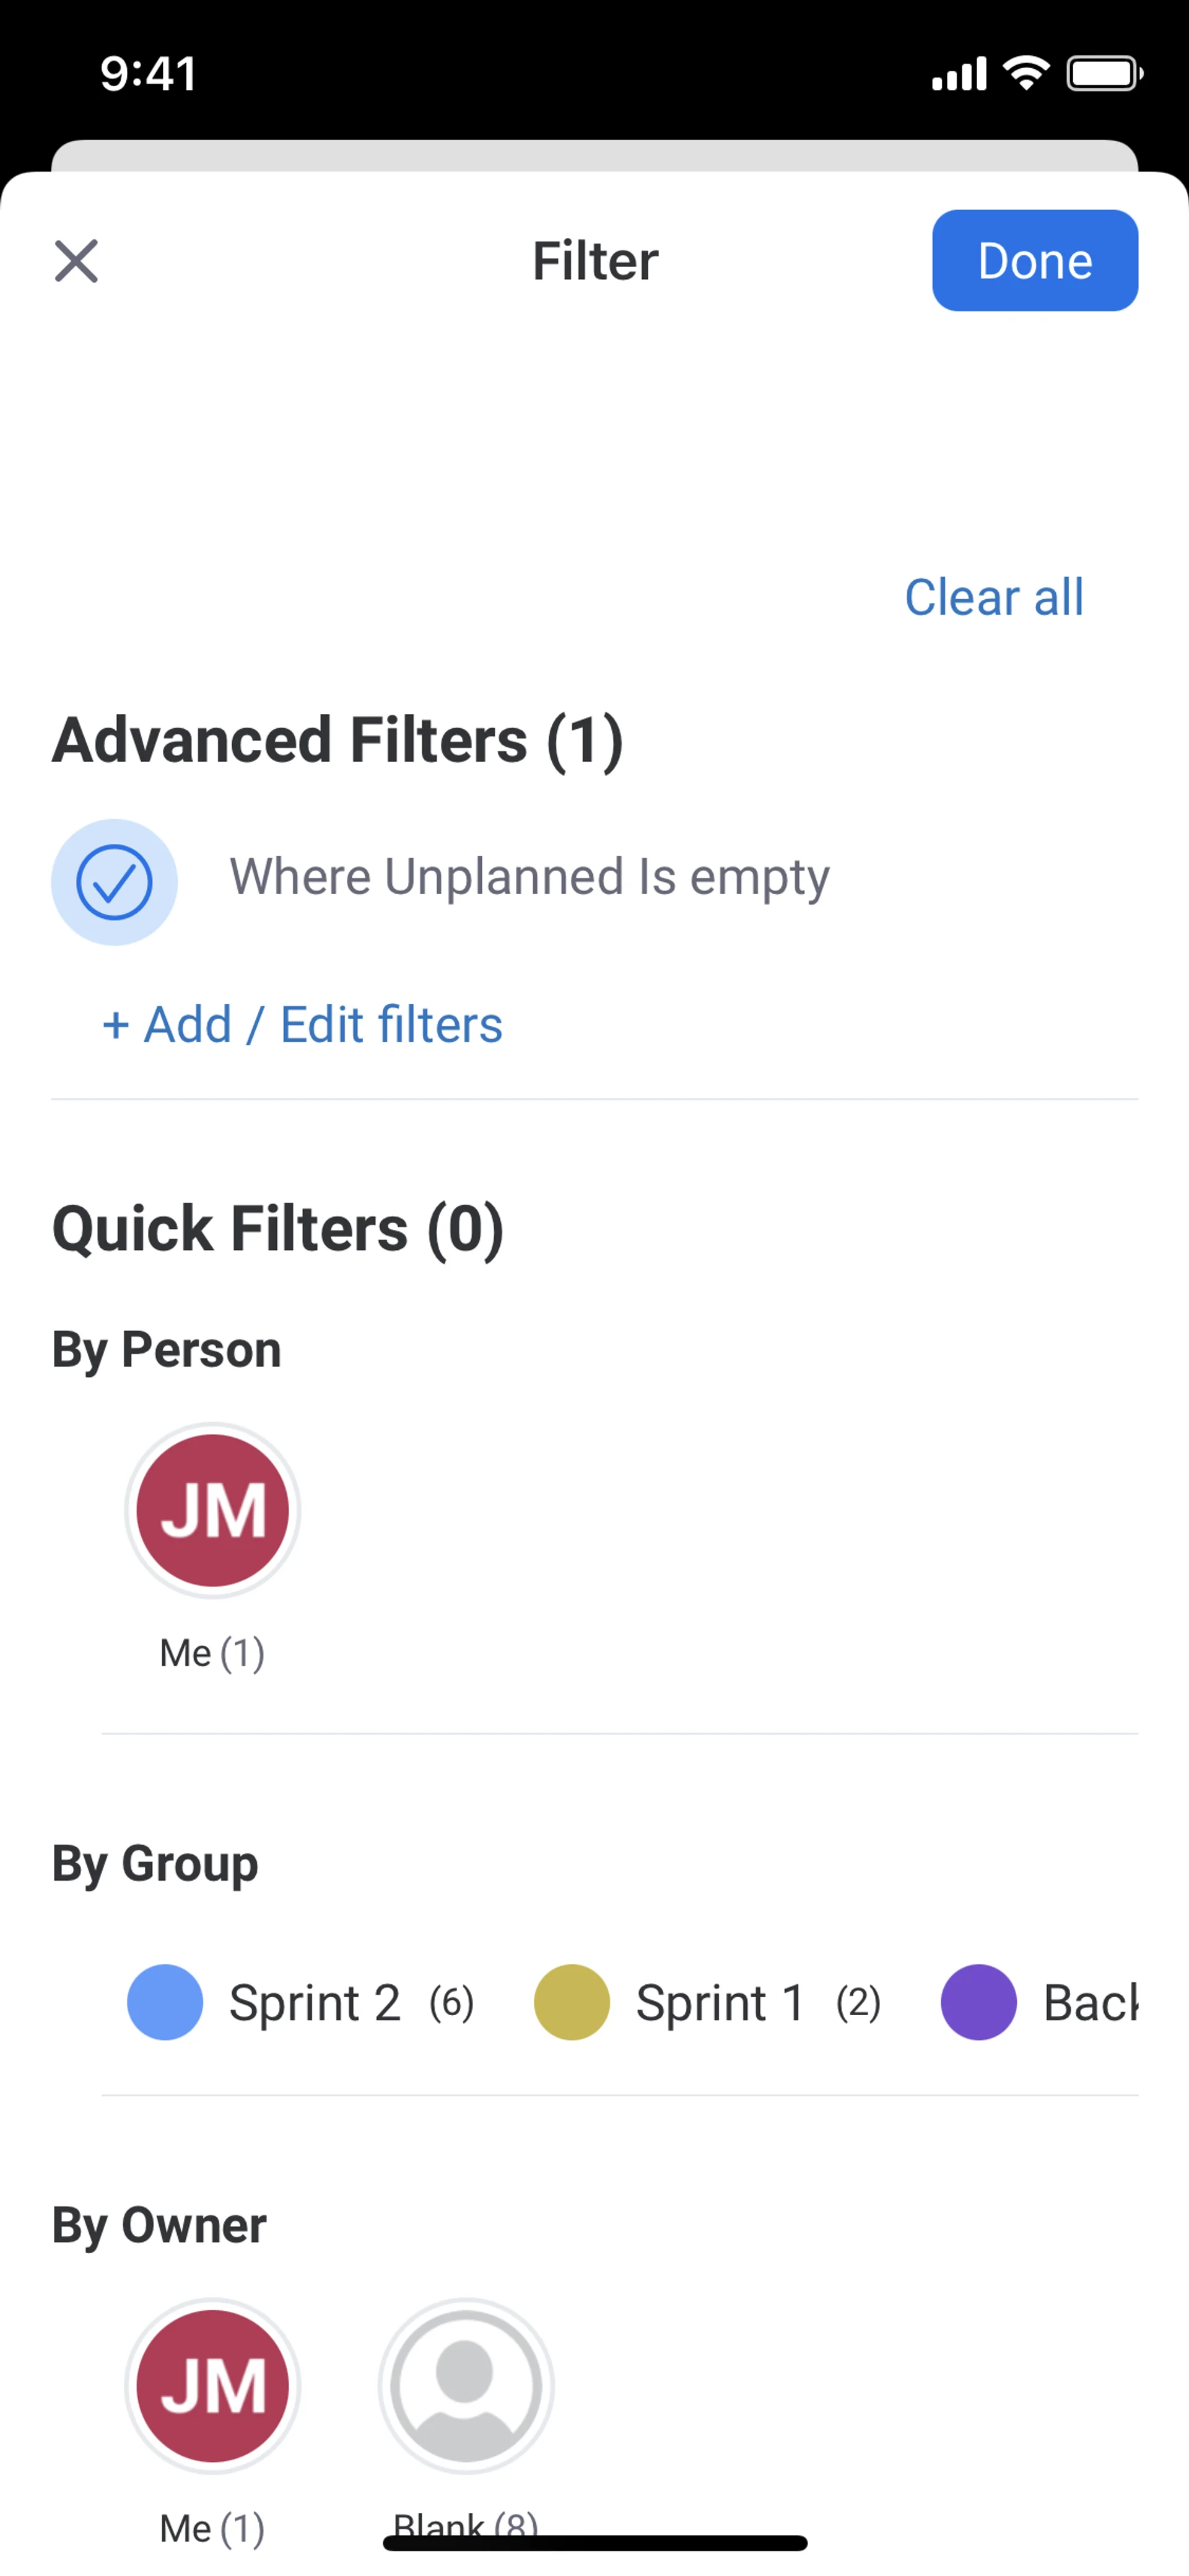Filter by Sprint 1 group label
The image size is (1189, 2576).
point(720,2003)
